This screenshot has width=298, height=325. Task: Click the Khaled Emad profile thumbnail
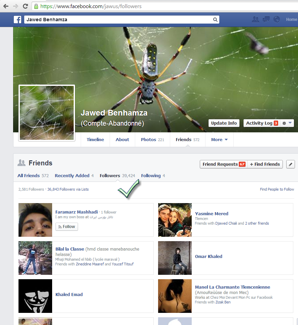(35, 296)
